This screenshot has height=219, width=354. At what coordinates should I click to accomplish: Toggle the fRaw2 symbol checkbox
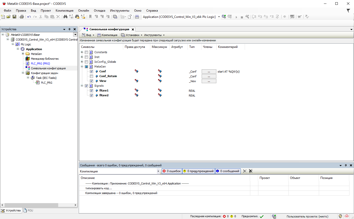click(91, 96)
